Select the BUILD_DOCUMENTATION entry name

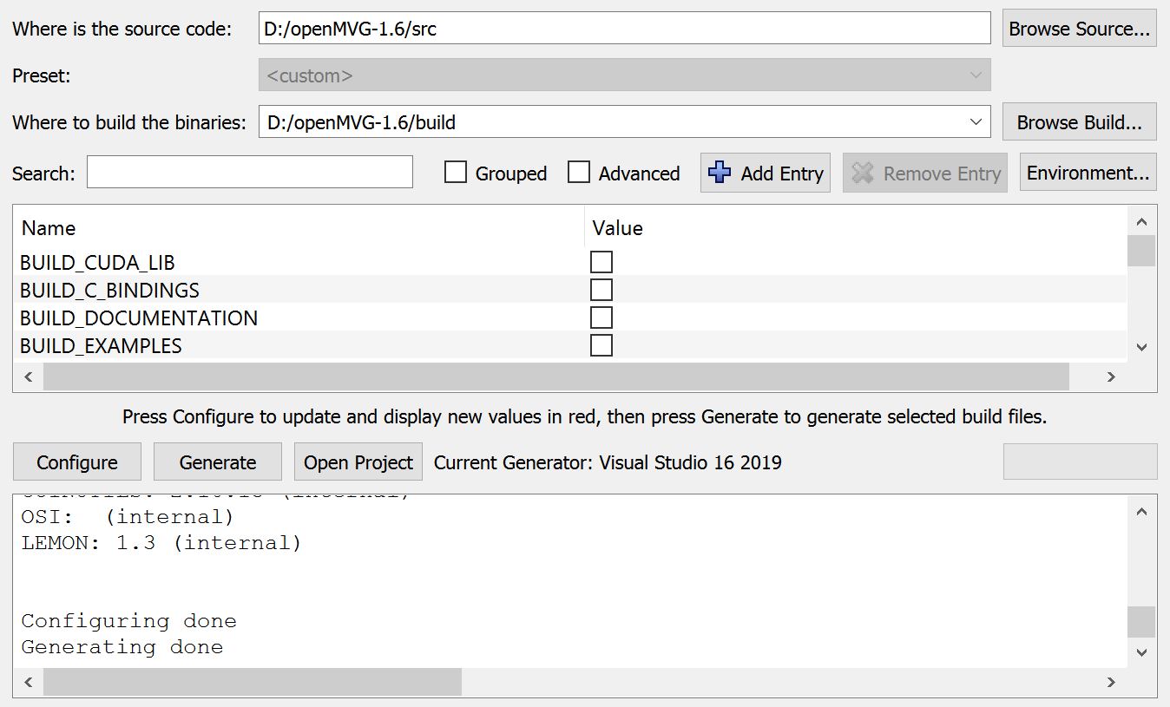[139, 318]
